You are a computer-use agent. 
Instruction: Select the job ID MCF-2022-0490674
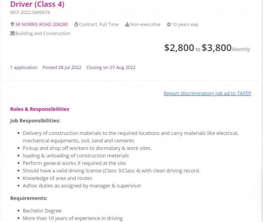tap(30, 12)
